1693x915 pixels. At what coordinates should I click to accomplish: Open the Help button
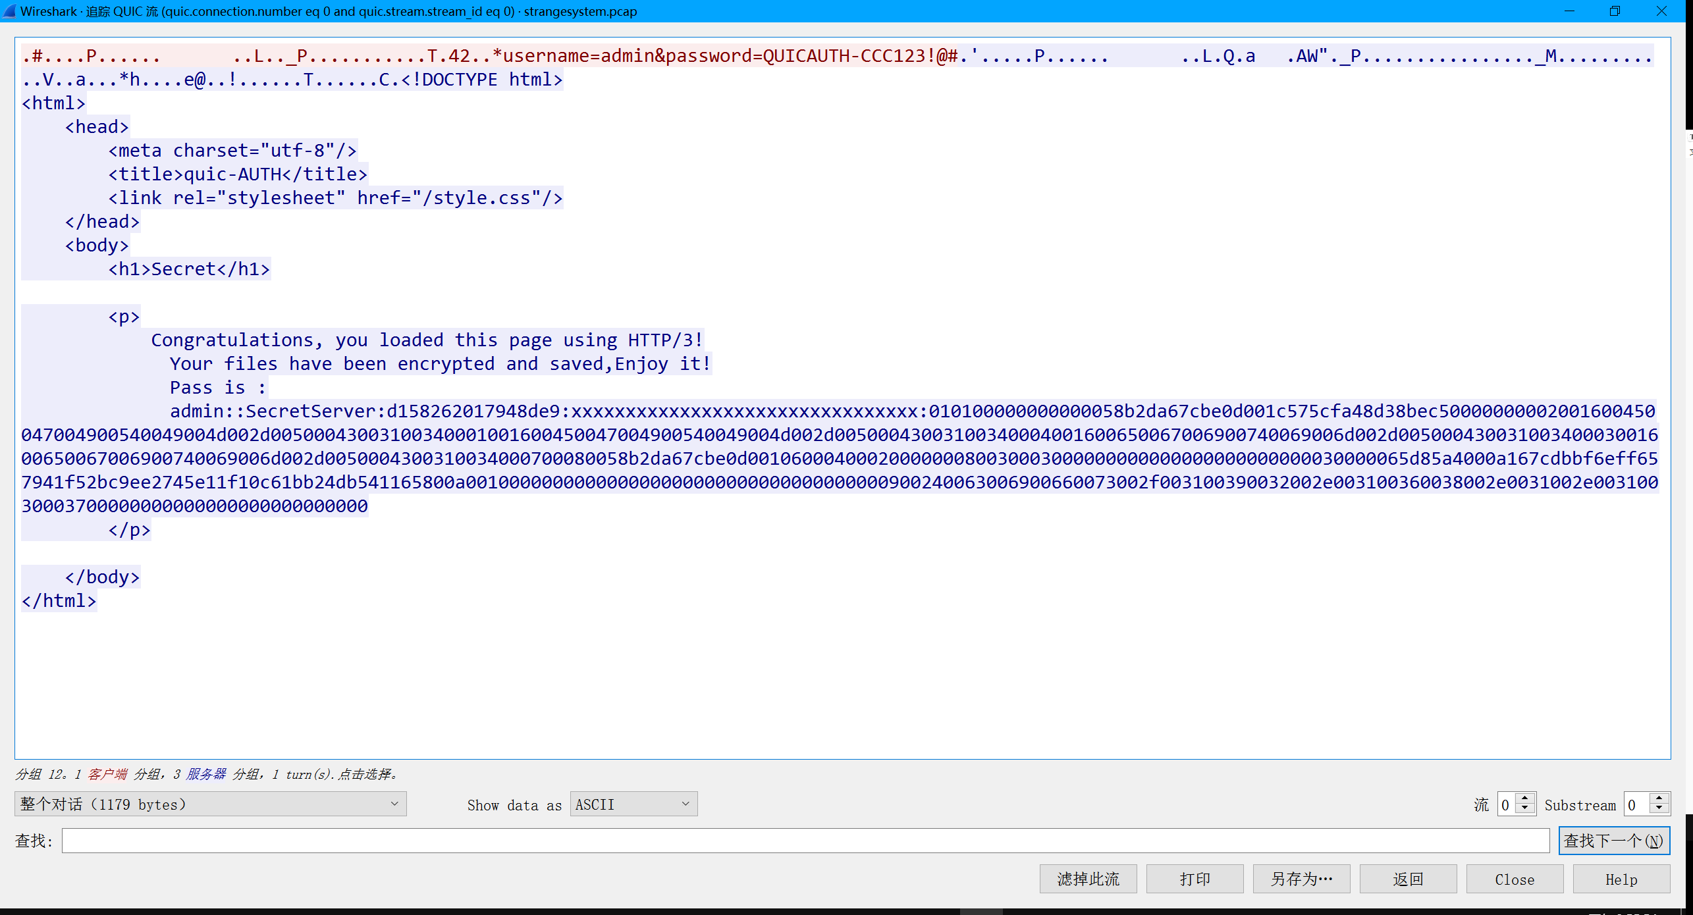pos(1621,879)
